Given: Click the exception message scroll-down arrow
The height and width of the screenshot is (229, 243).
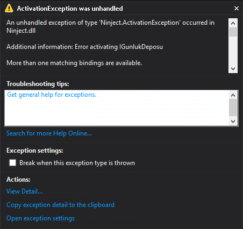Looking at the screenshot, I should click(233, 69).
